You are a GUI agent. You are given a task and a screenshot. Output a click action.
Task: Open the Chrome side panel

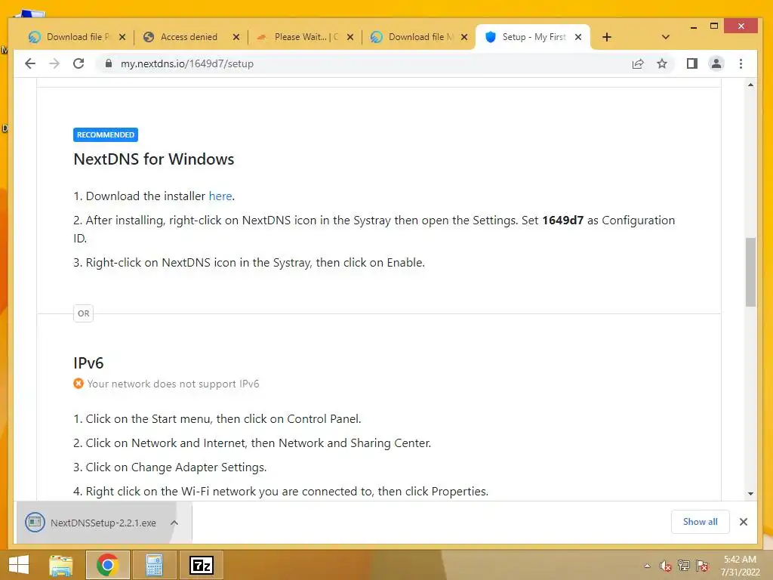(692, 63)
